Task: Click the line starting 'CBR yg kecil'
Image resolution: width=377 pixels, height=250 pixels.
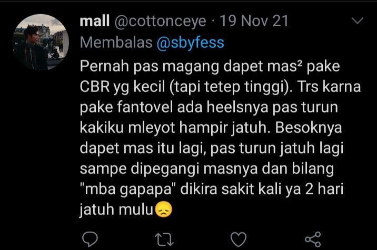Action: (220, 87)
